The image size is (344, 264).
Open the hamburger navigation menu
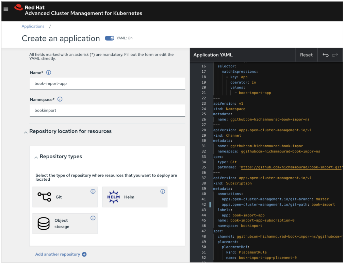[x=6, y=9]
